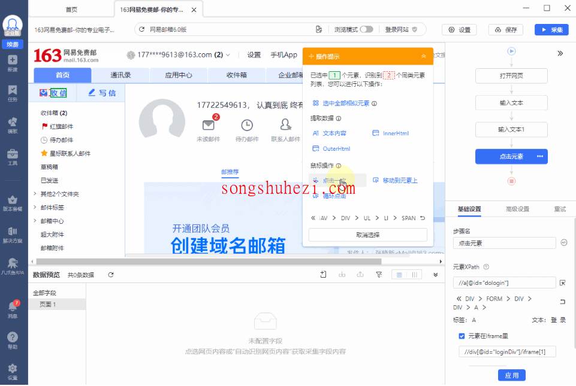
Task: Click the 步骤名 input field
Action: pos(504,243)
